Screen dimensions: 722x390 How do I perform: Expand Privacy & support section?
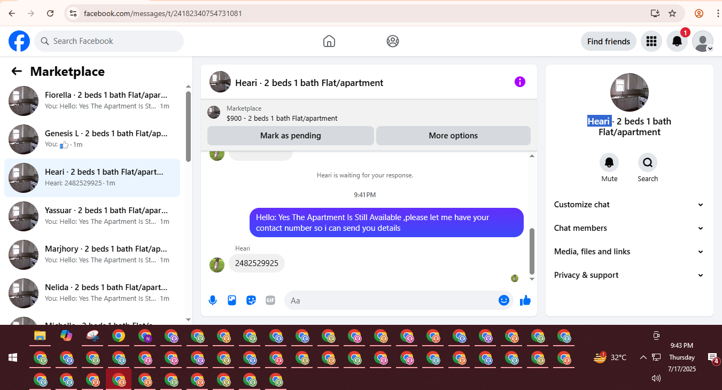[630, 275]
